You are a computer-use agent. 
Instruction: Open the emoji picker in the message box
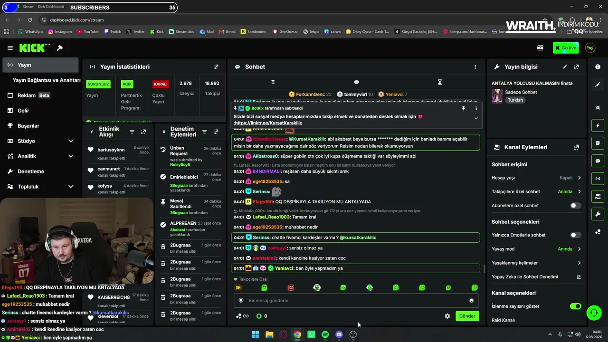[x=471, y=301]
